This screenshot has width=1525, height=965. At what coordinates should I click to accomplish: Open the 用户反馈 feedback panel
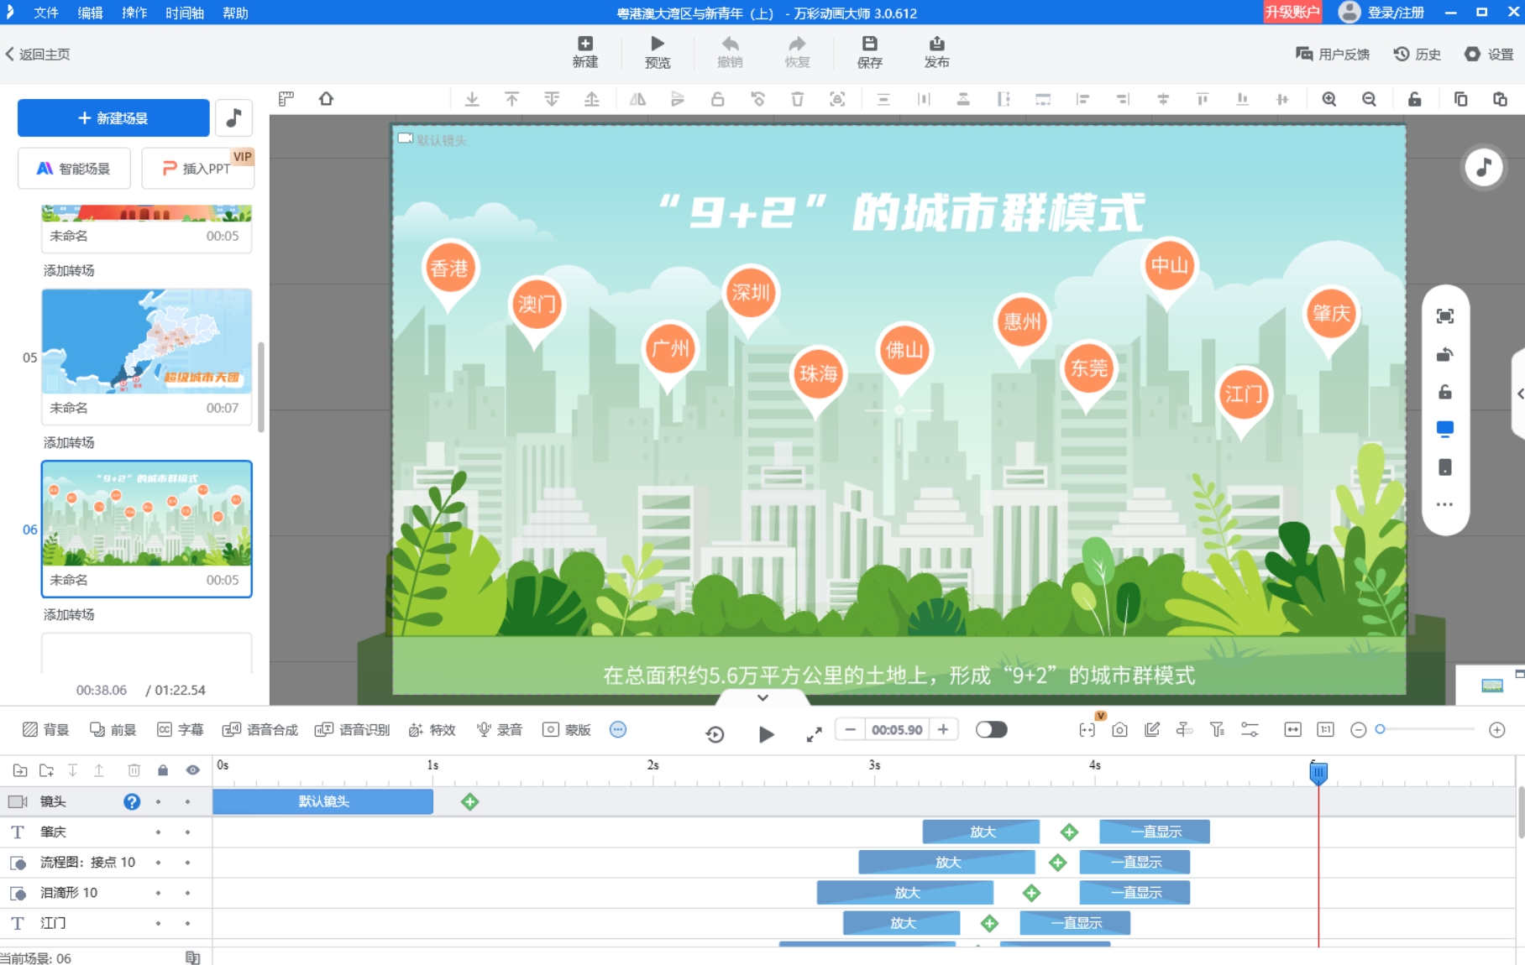[1333, 54]
